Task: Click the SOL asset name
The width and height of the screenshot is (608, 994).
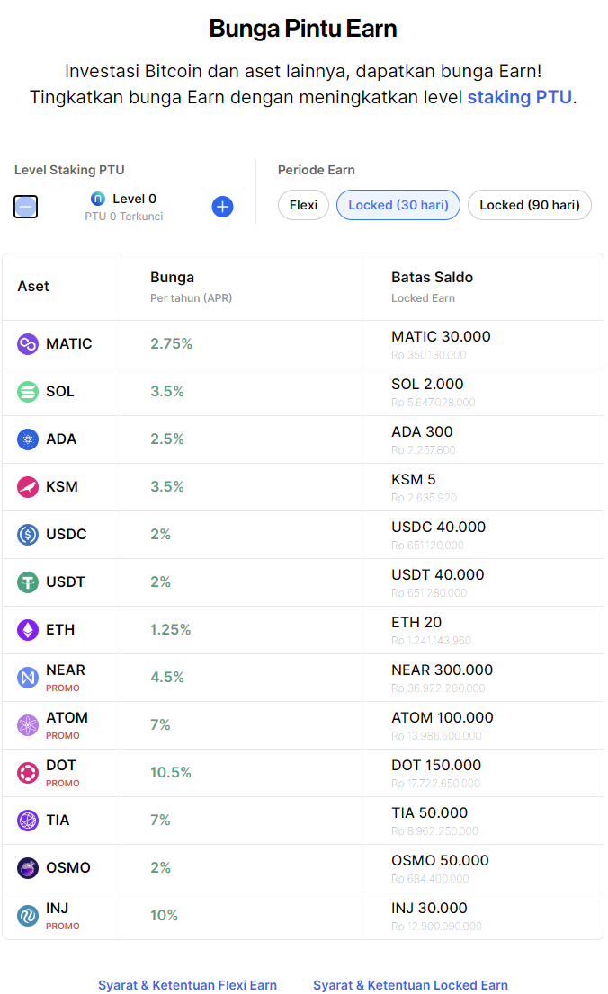Action: coord(59,392)
